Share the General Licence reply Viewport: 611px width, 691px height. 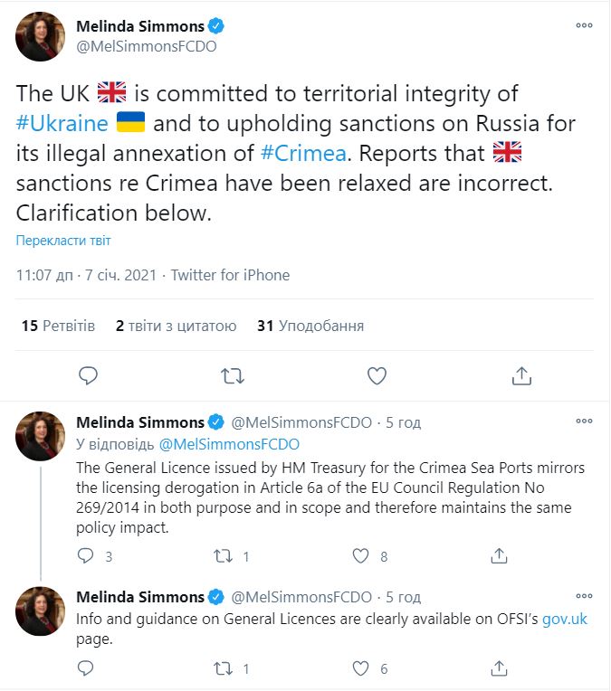point(498,555)
